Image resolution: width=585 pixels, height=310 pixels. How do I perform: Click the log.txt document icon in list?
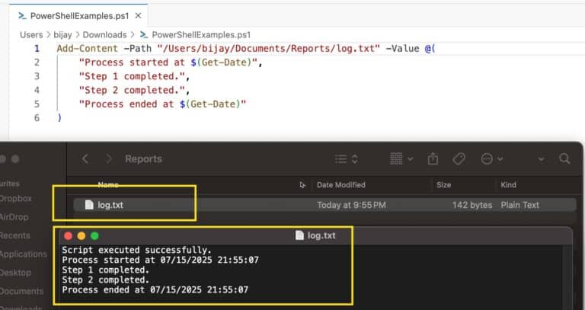tap(89, 205)
